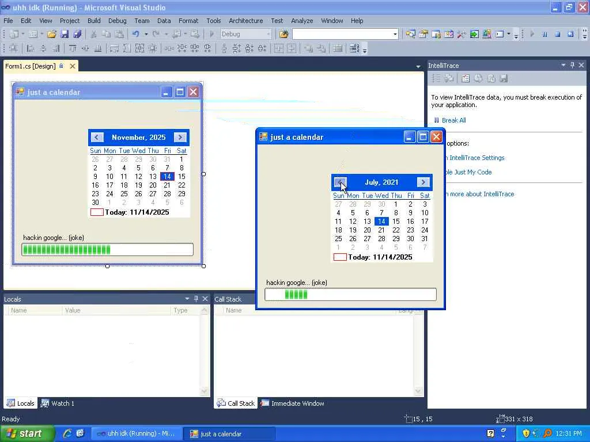Click previous month arrow in November 2025 calendar
The height and width of the screenshot is (442, 590).
click(97, 137)
